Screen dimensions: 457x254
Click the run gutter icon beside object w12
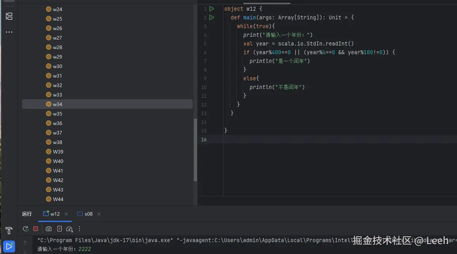point(212,9)
